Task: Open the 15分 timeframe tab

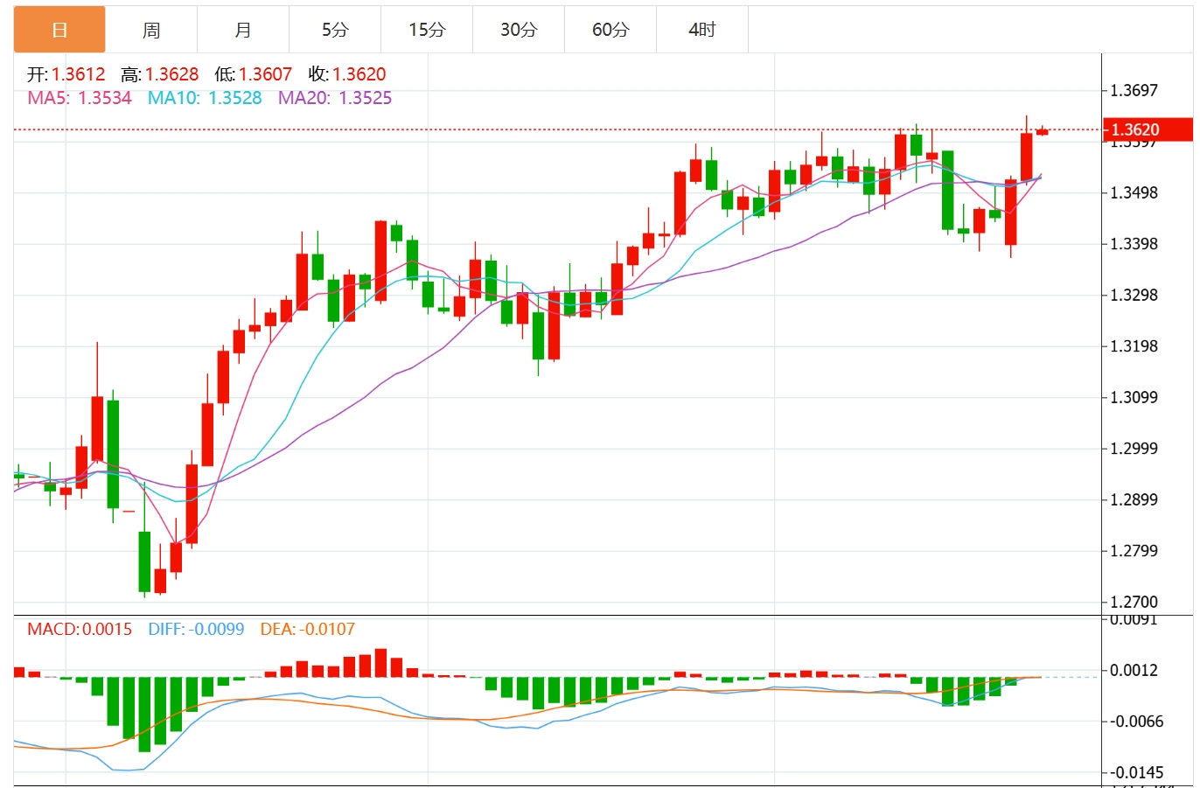Action: (427, 30)
